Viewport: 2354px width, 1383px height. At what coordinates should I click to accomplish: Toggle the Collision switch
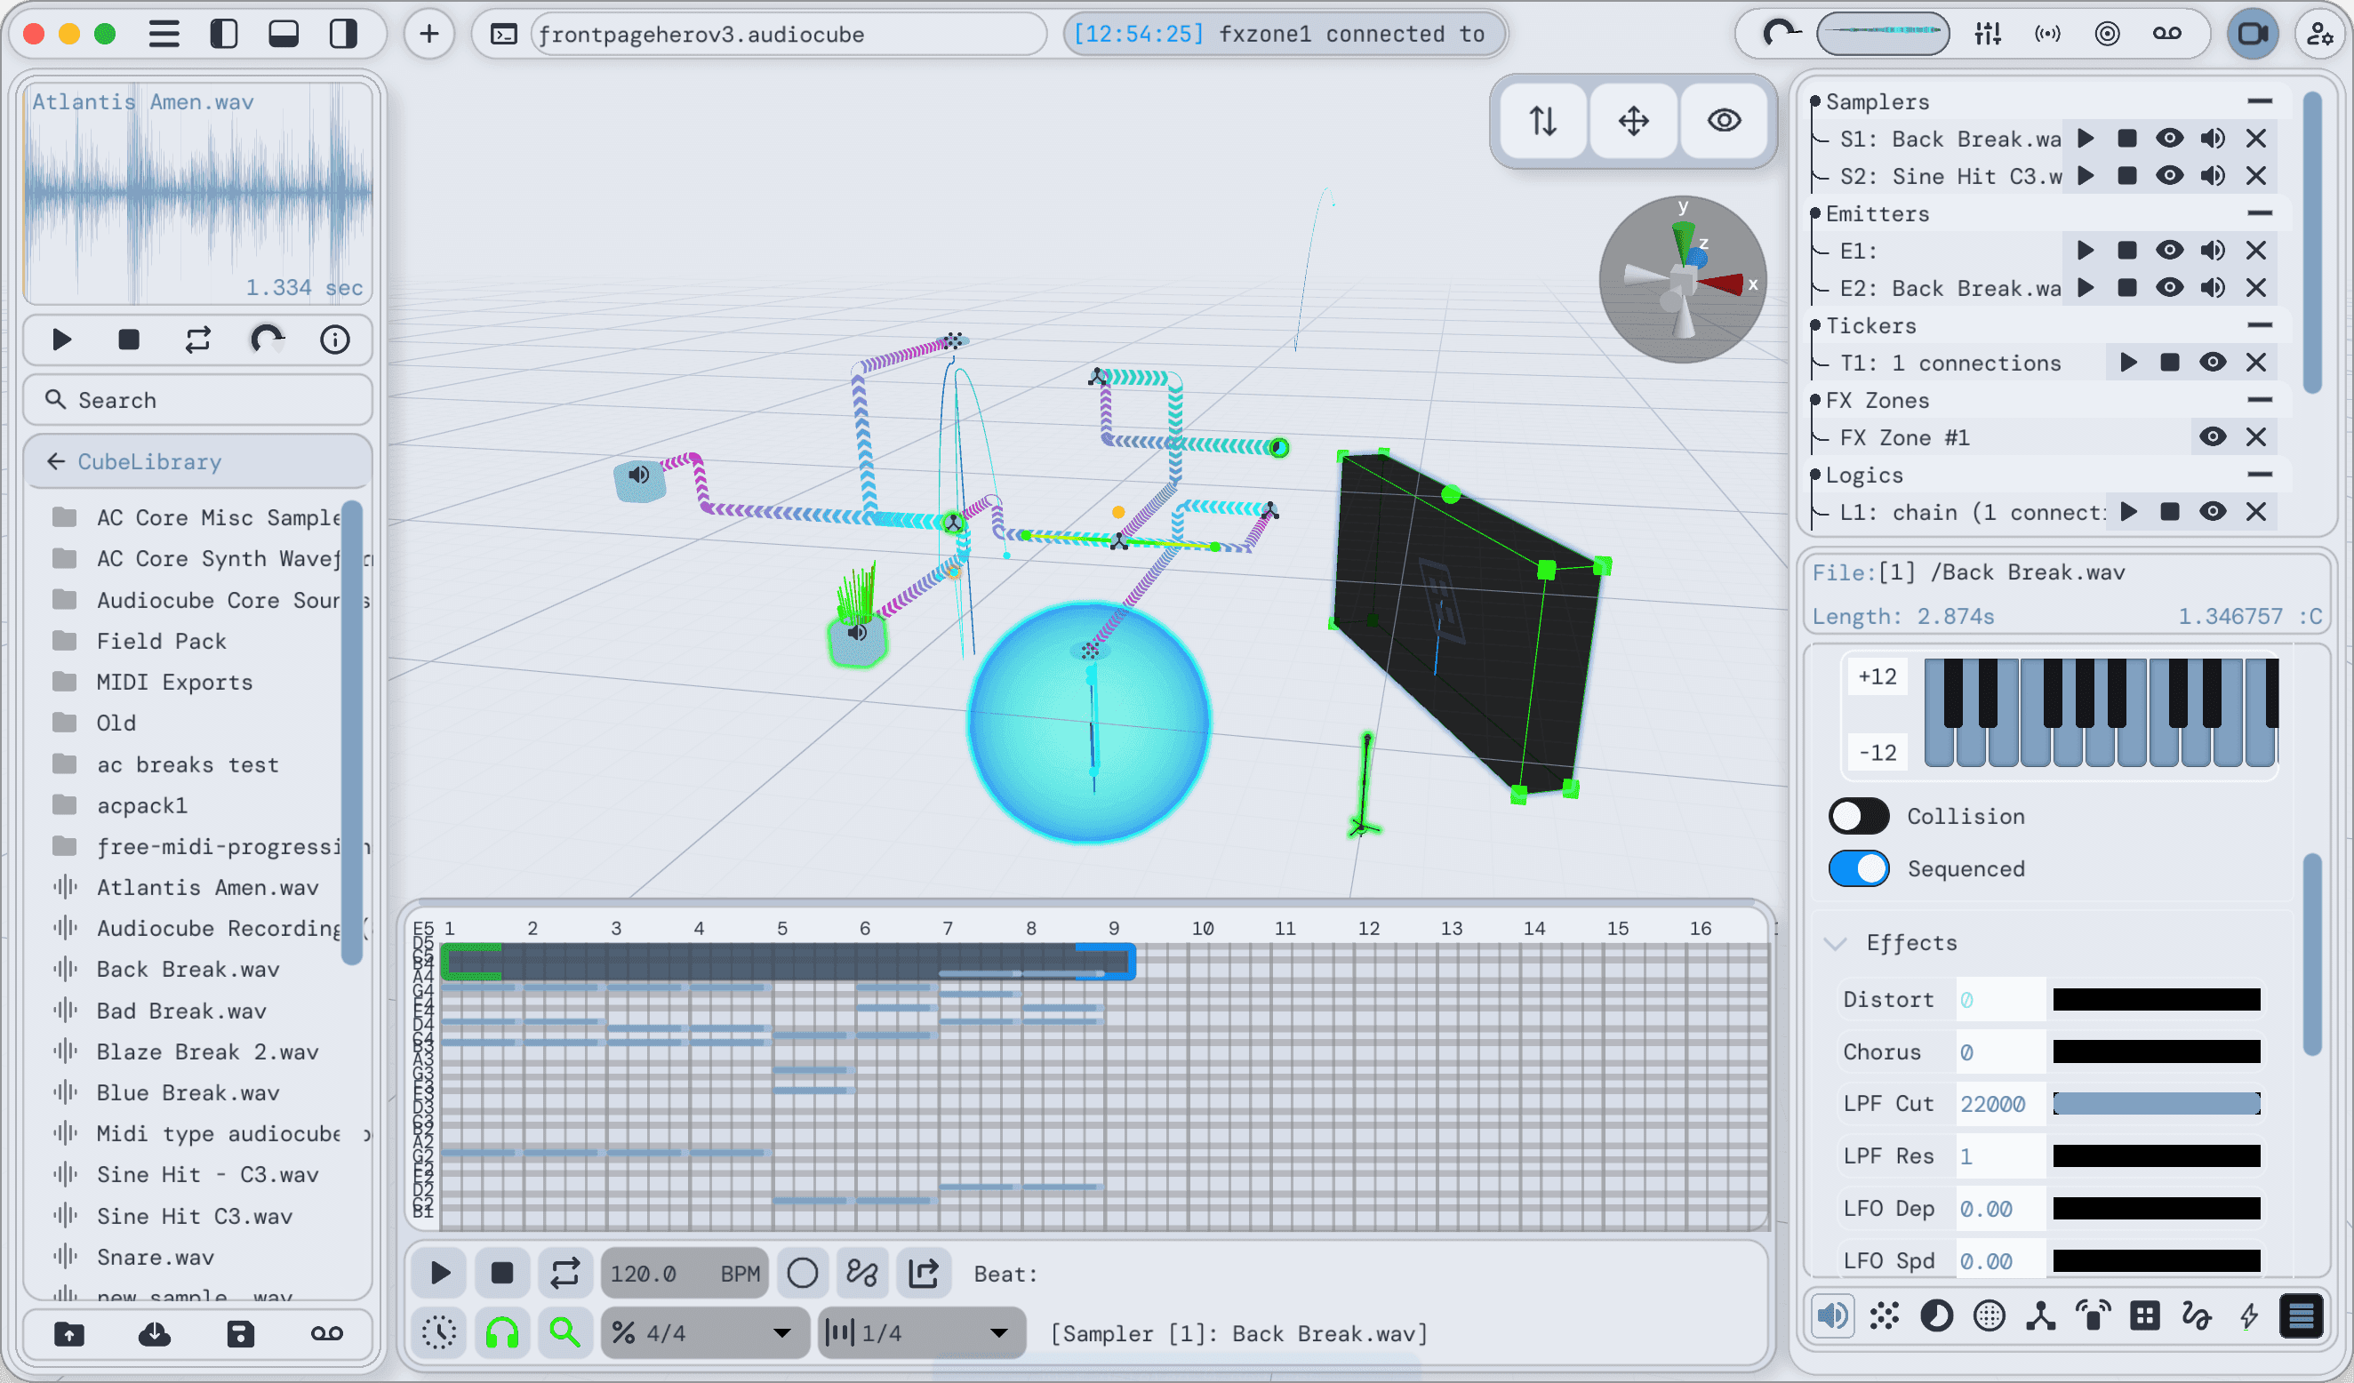click(1858, 816)
